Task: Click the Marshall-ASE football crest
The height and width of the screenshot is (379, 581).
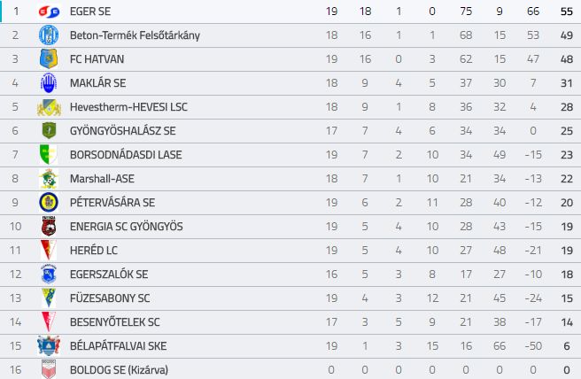Action: click(49, 179)
